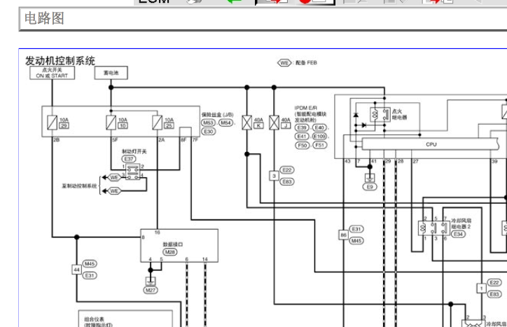Click the 点火继电器 relay label
507x327 pixels.
(399, 114)
